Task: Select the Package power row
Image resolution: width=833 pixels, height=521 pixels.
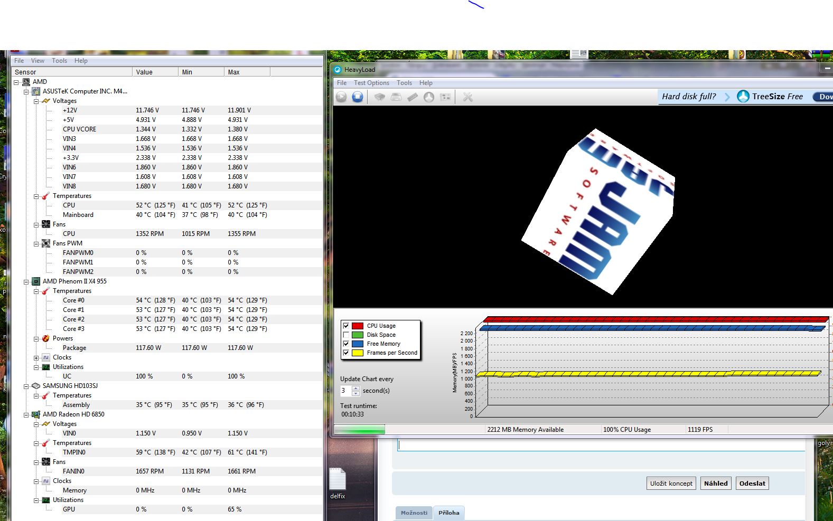Action: [167, 348]
